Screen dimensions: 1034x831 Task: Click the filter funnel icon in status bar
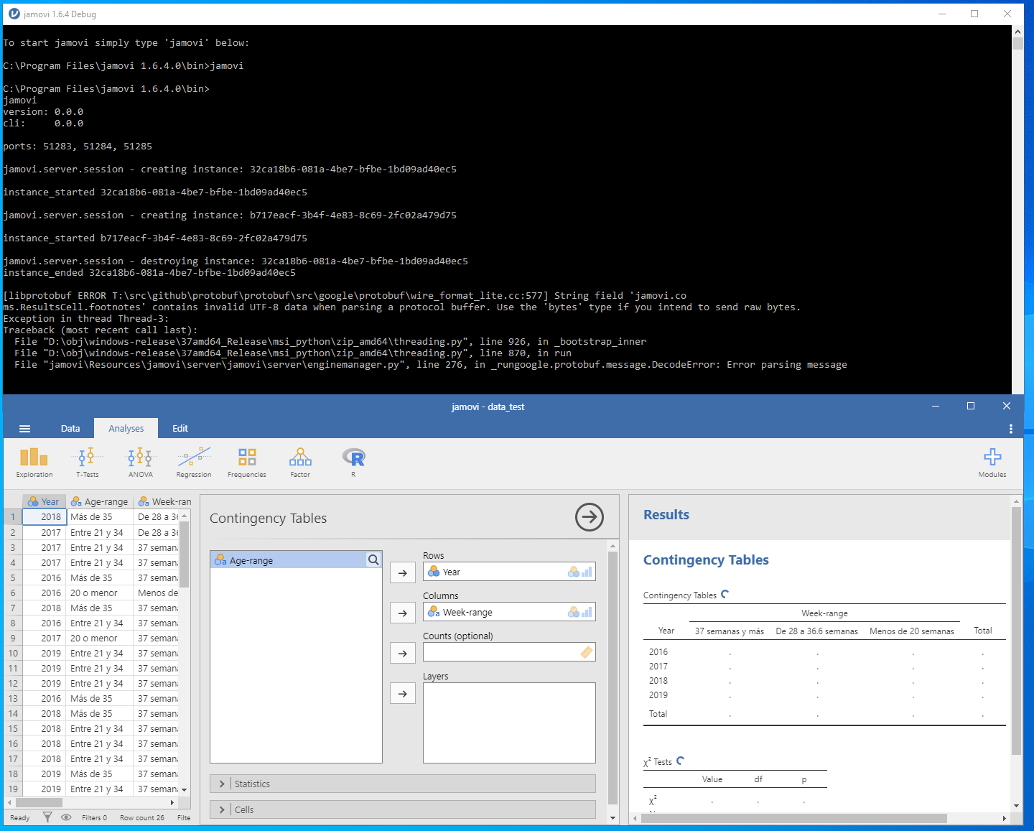47,817
